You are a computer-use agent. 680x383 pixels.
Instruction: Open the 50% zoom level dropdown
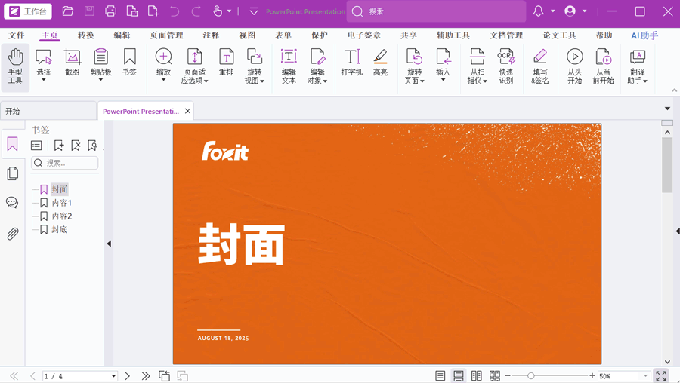click(646, 375)
